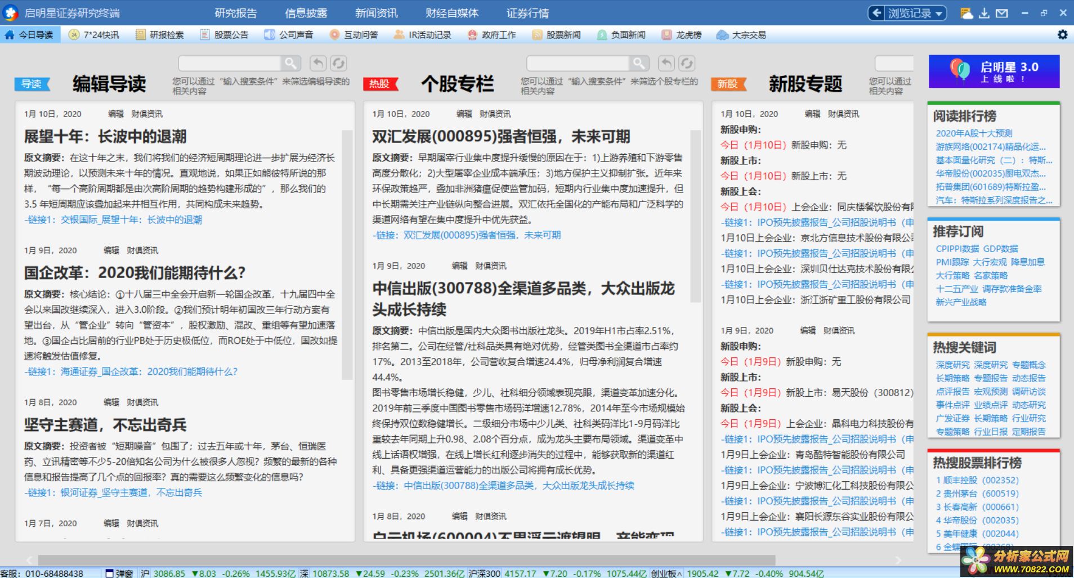Click the back arrow beside 浏览记录
The height and width of the screenshot is (578, 1074).
coord(876,13)
